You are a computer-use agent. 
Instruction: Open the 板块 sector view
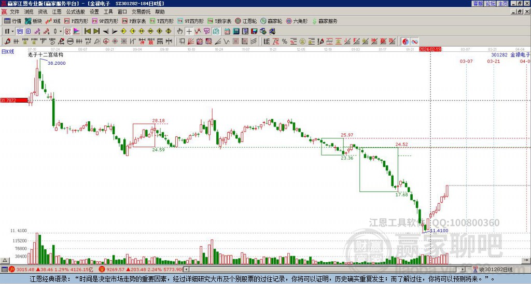[33, 21]
